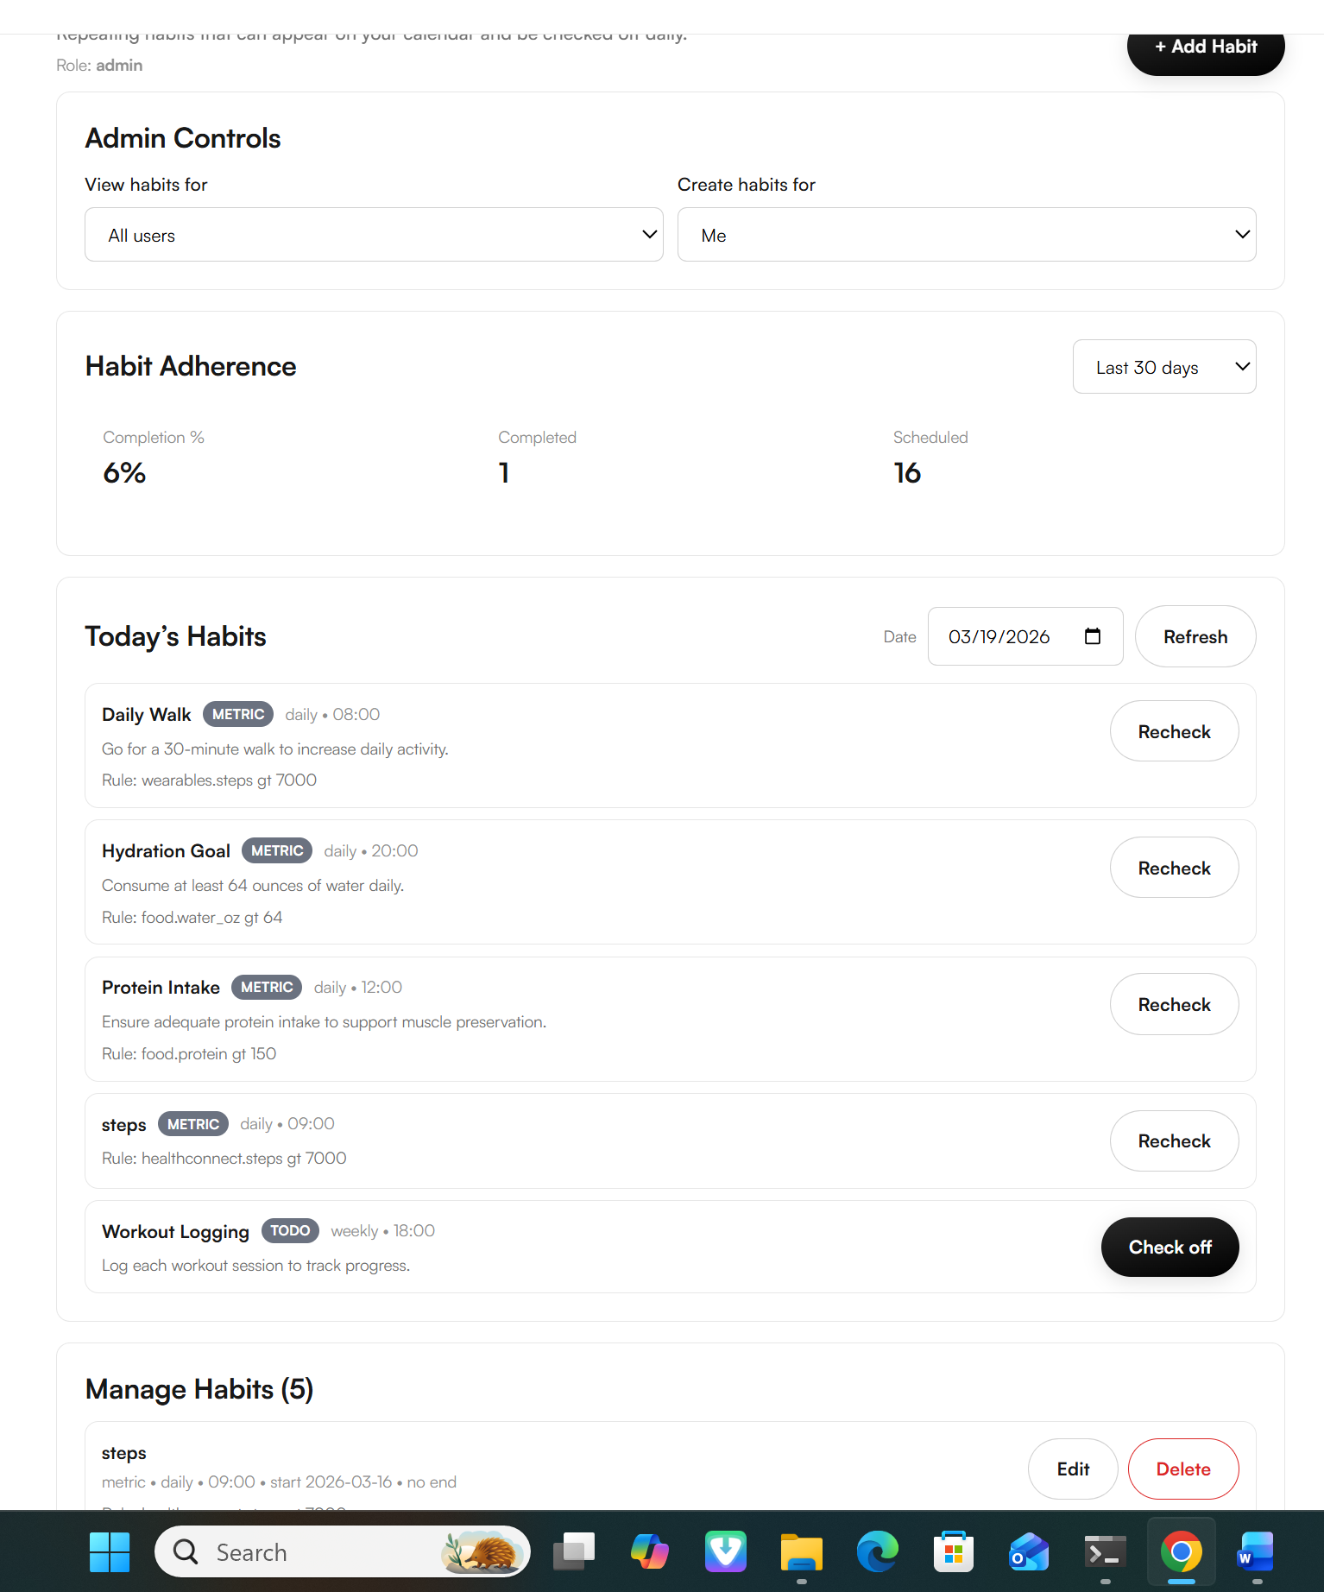Check off Workout Logging

click(1170, 1247)
